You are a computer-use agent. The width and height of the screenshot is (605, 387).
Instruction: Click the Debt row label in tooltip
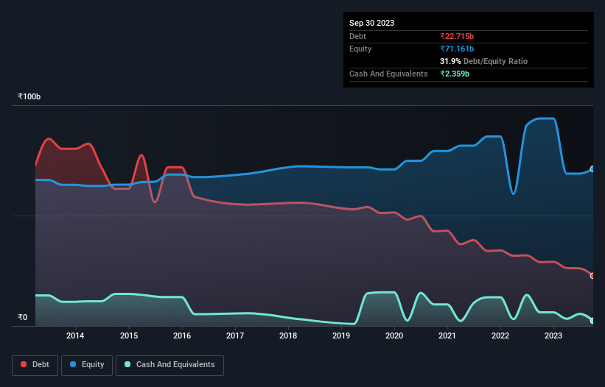[357, 36]
